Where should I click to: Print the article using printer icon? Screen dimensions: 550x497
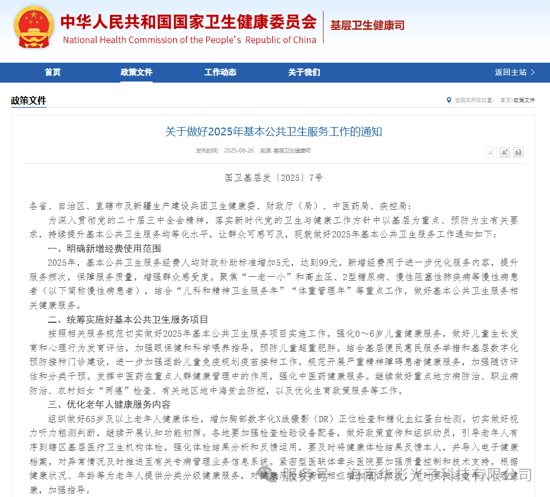pyautogui.click(x=518, y=153)
